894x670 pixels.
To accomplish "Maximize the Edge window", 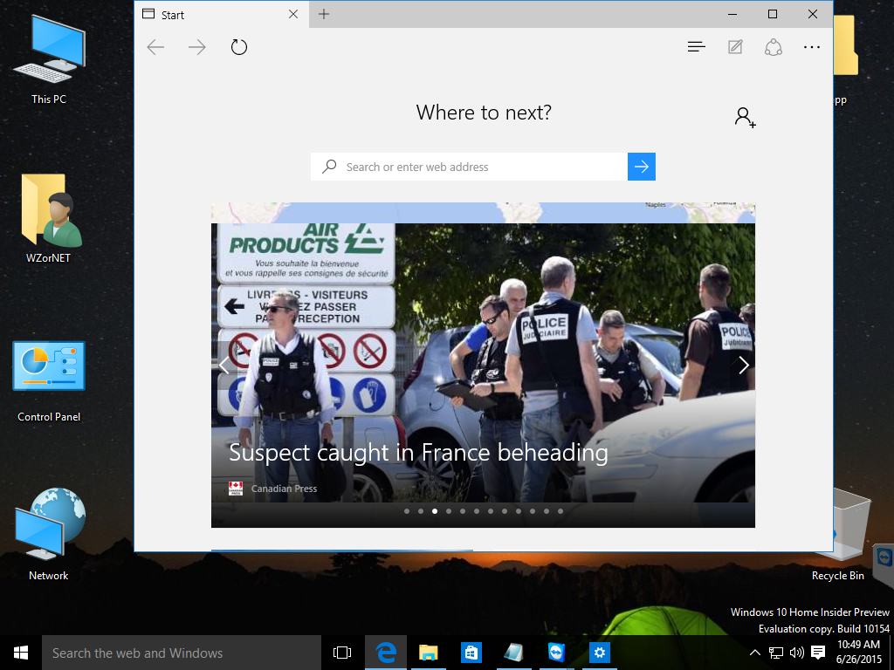I will pos(773,14).
